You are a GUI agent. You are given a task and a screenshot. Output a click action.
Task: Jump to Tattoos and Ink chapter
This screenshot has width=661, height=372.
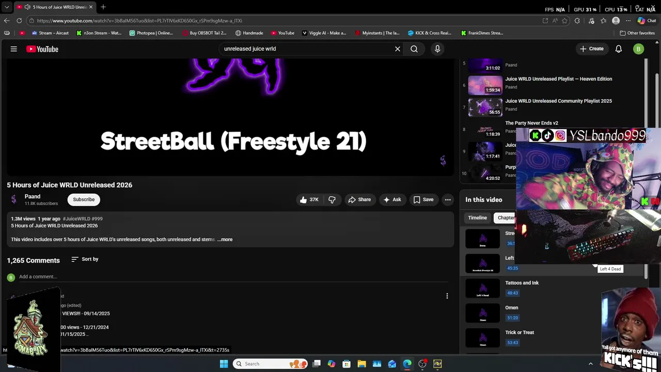pyautogui.click(x=522, y=283)
